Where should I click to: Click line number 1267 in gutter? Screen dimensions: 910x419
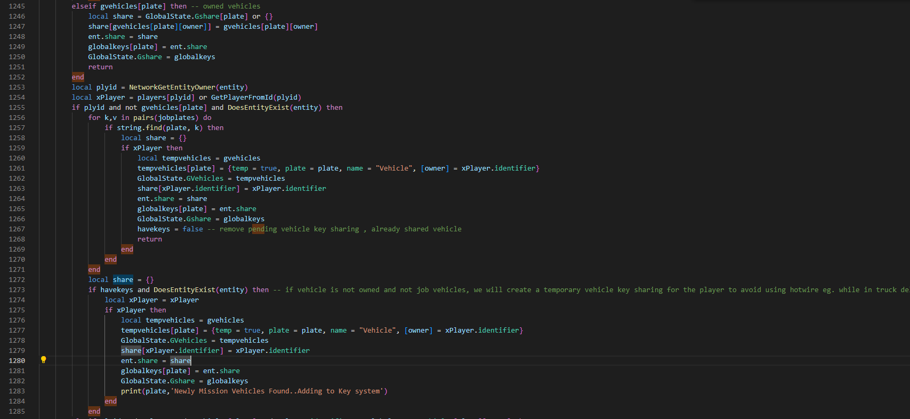click(17, 229)
